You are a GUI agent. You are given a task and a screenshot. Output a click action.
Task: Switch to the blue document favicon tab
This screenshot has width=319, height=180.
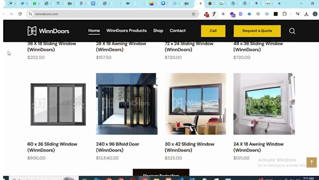pyautogui.click(x=93, y=3)
